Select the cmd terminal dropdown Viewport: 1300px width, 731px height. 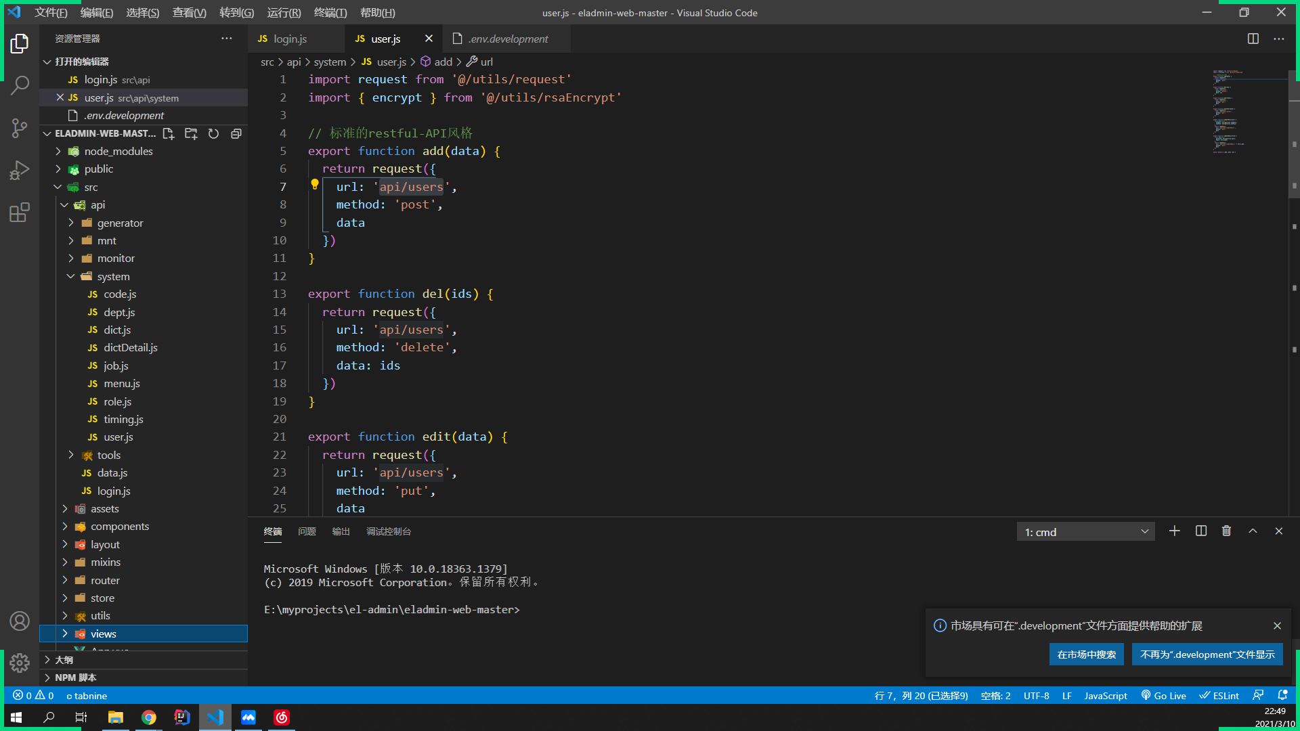click(1085, 532)
